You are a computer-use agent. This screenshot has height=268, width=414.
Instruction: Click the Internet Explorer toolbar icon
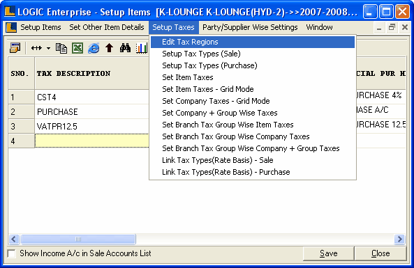(94, 48)
